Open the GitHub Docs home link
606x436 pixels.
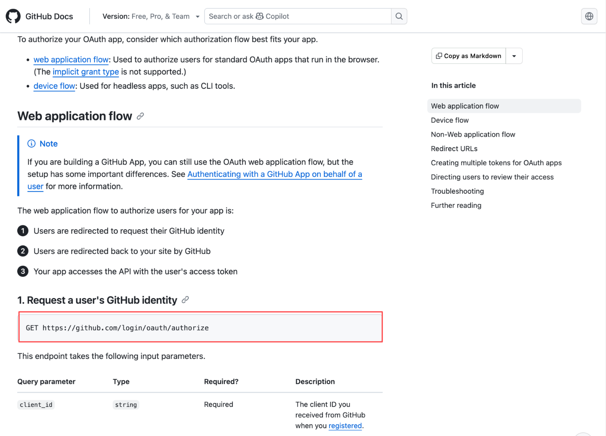tap(49, 16)
